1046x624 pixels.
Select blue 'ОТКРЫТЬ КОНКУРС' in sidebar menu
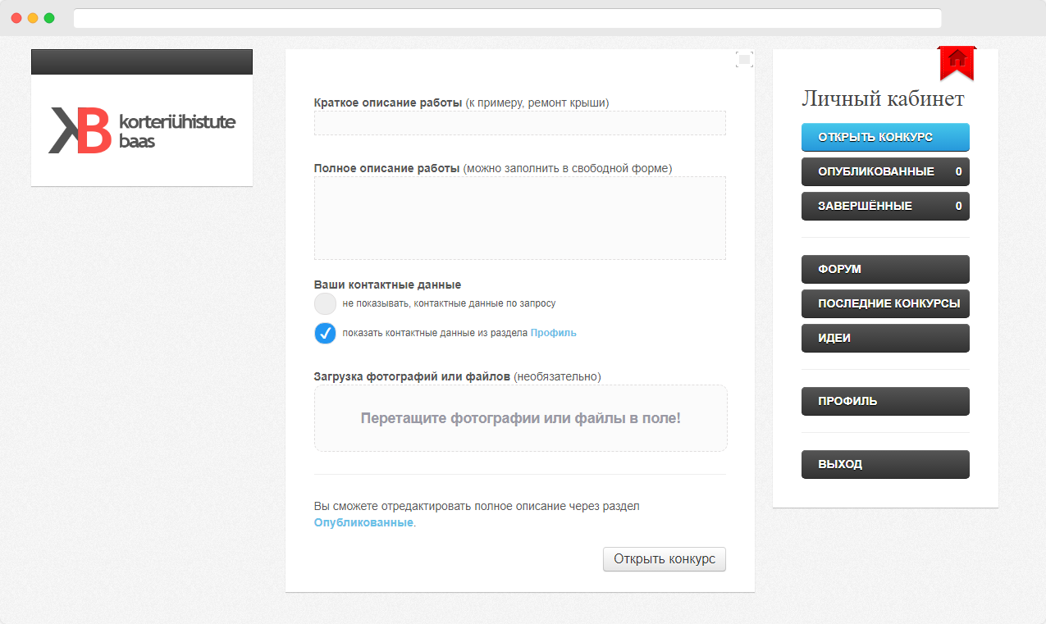tap(885, 137)
